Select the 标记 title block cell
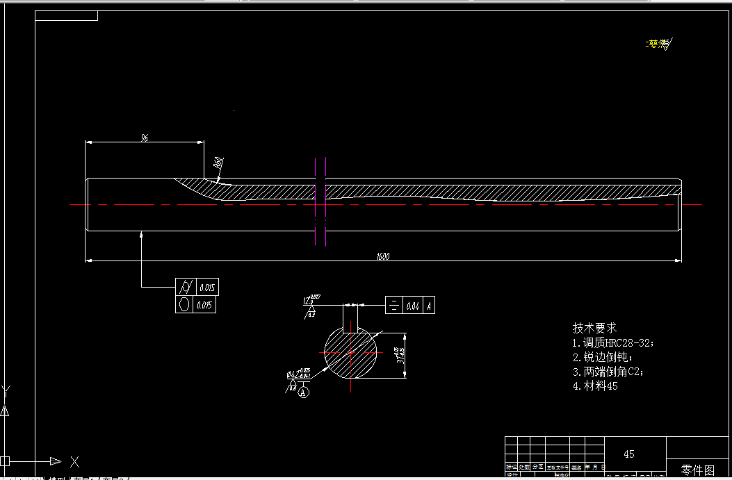Viewport: 732px width, 480px height. pyautogui.click(x=511, y=467)
